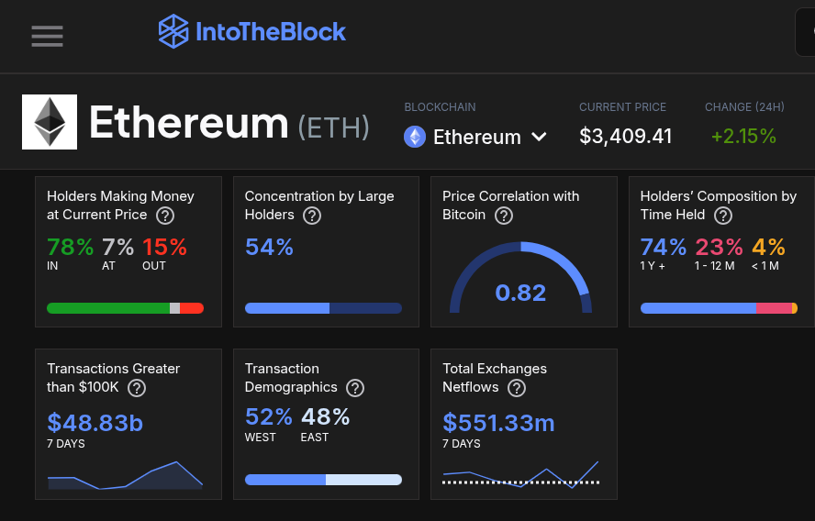Viewport: 815px width, 521px height.
Task: Show info for Concentration by Large Holders
Action: pyautogui.click(x=312, y=216)
